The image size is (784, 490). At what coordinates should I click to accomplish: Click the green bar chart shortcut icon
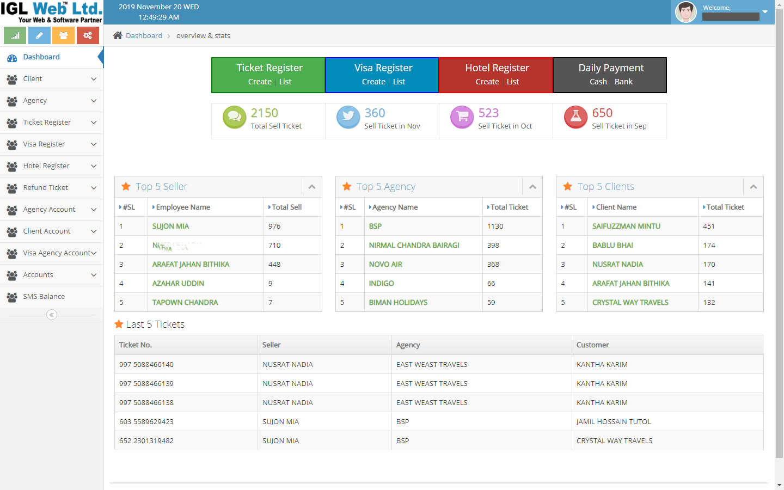coord(15,35)
